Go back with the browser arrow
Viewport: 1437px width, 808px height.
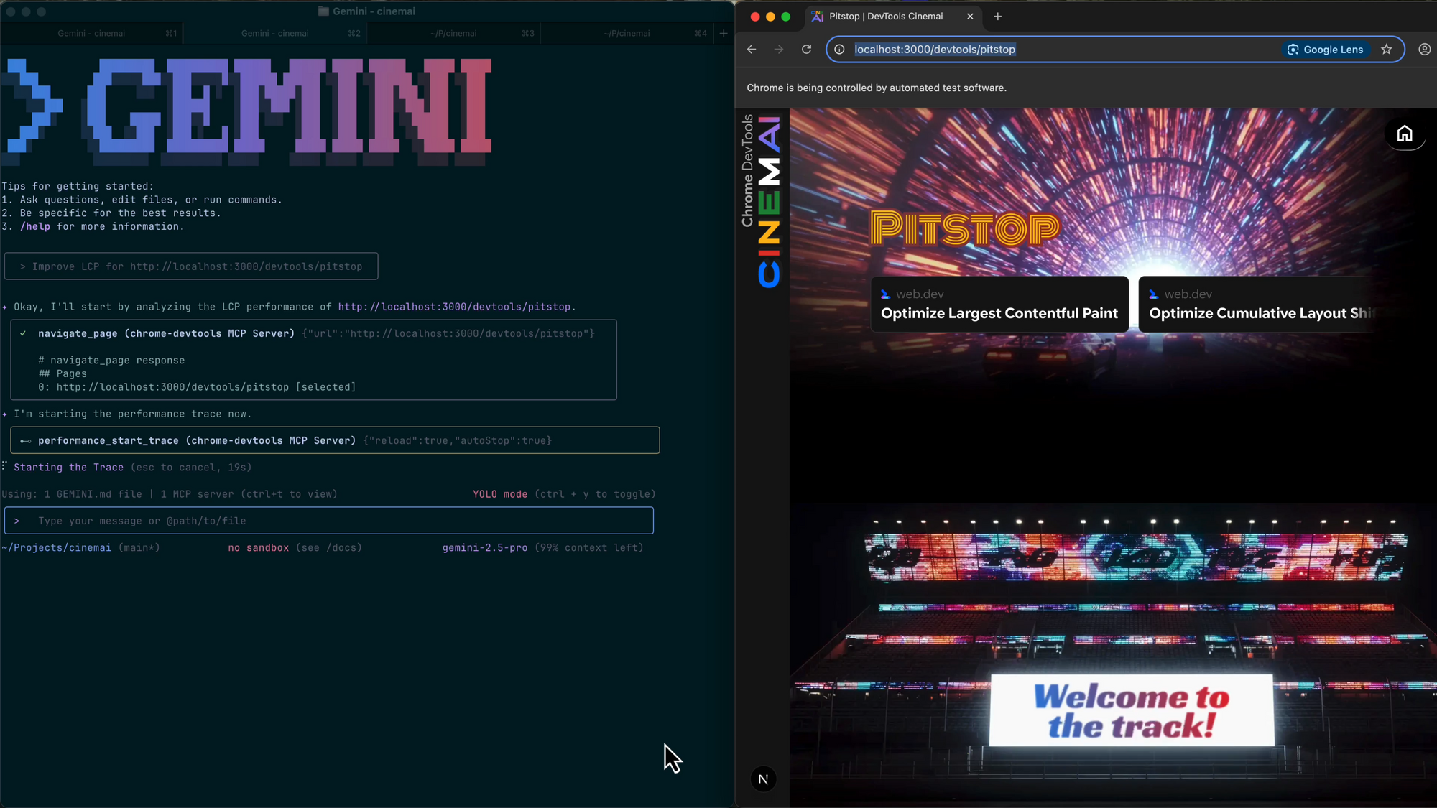click(x=752, y=50)
